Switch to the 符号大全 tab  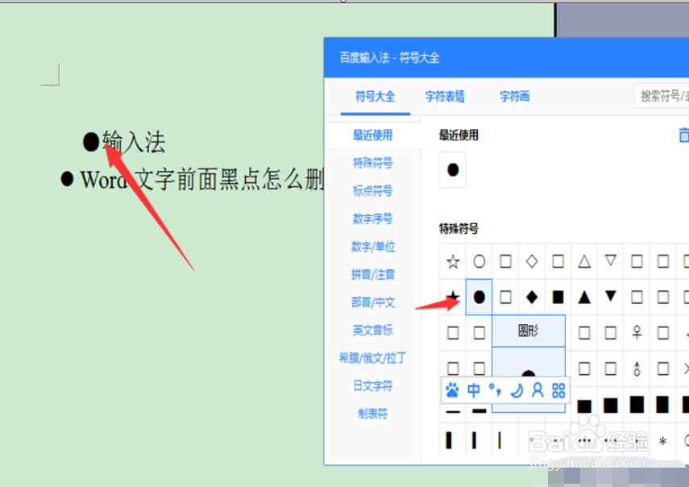[x=376, y=96]
